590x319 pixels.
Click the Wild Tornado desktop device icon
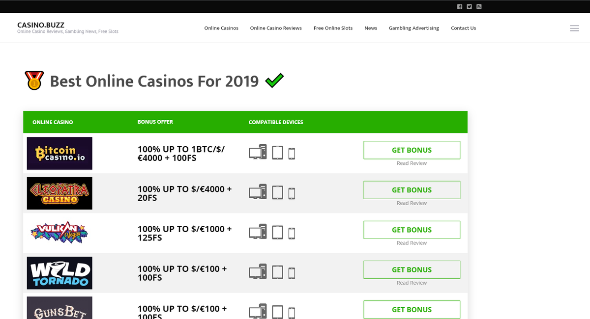pos(258,271)
